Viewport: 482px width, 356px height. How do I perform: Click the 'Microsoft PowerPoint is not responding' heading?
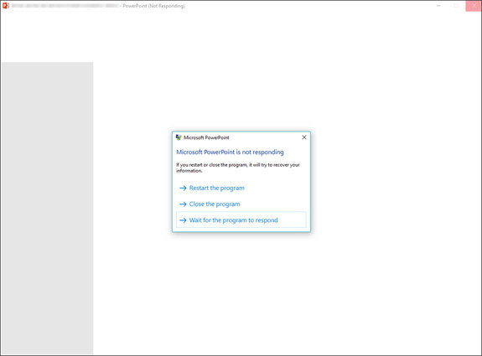(x=230, y=152)
